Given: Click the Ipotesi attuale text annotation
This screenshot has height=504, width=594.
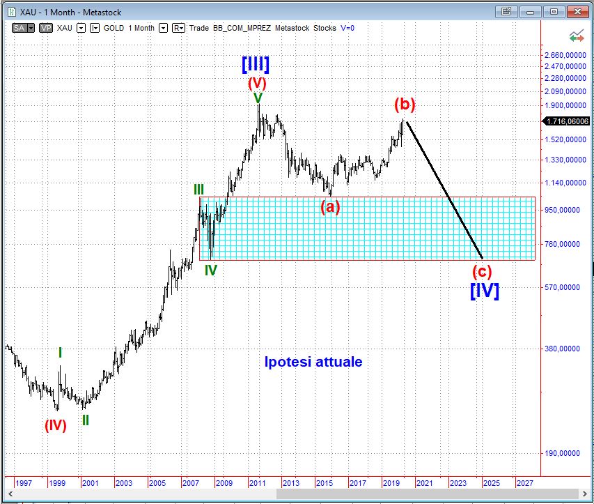Looking at the screenshot, I should (x=313, y=362).
